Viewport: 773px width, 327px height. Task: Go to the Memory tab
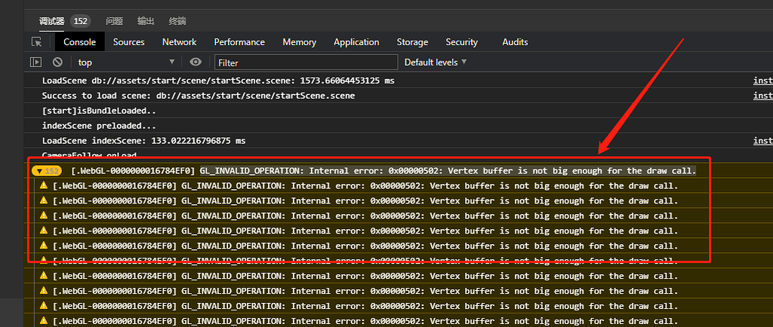click(299, 42)
